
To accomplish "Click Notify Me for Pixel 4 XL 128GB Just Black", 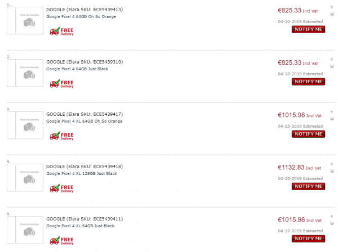I will tap(308, 186).
